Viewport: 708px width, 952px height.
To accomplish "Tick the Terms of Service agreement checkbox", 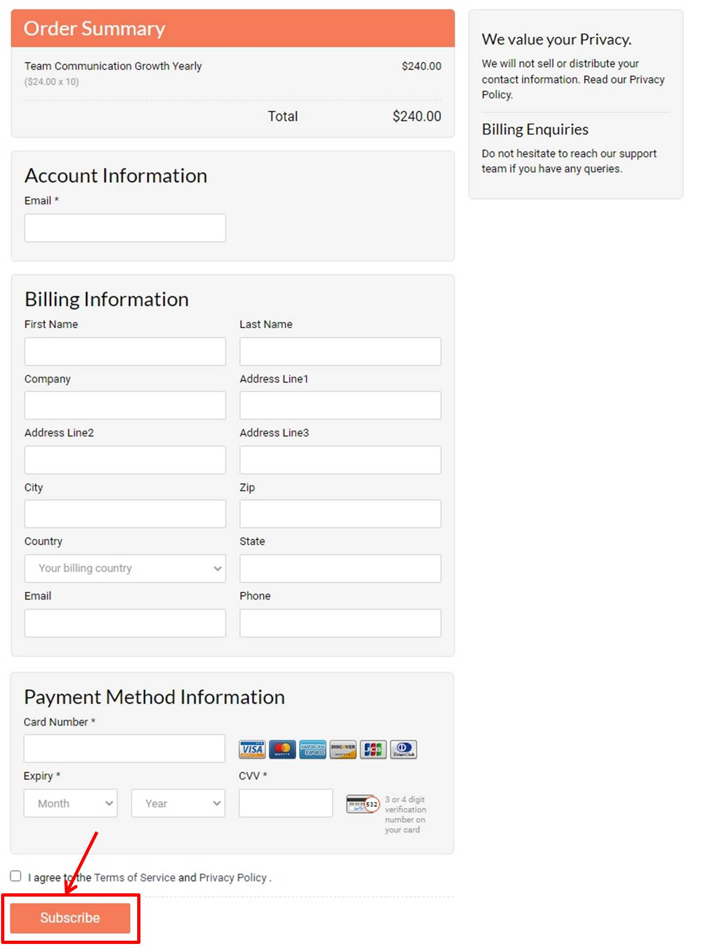I will (x=16, y=876).
